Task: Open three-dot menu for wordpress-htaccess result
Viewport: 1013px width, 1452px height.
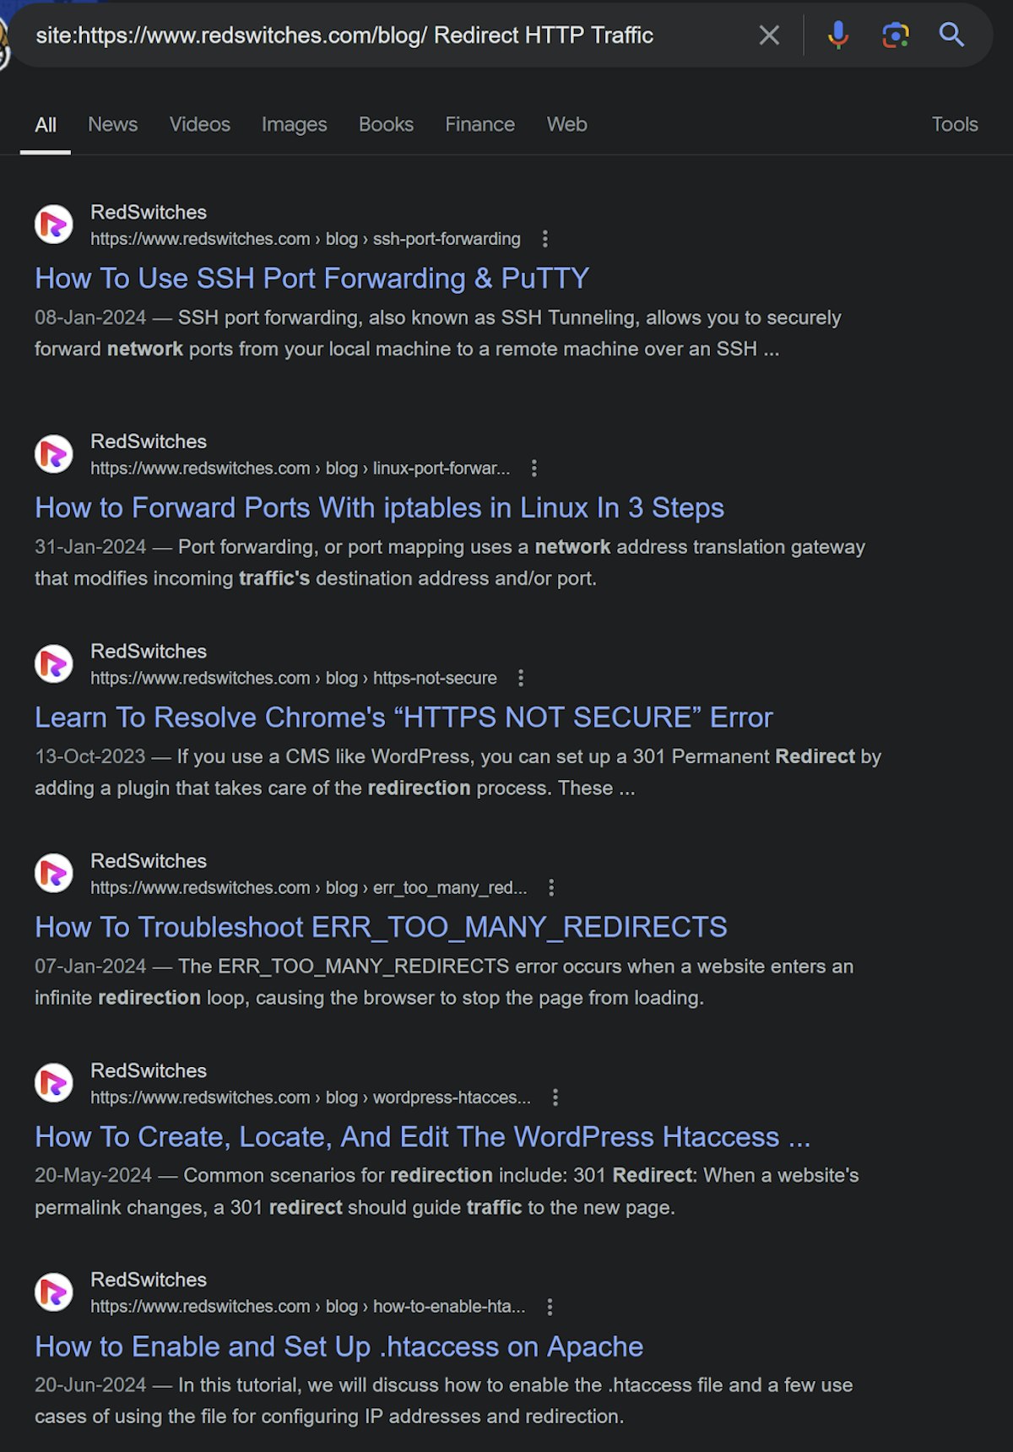Action: point(555,1097)
